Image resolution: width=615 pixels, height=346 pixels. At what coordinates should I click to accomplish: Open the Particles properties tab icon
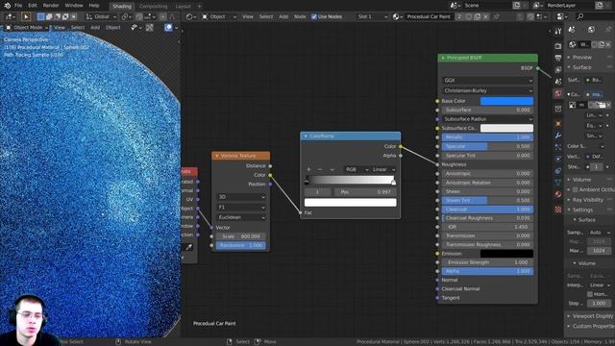click(x=558, y=147)
